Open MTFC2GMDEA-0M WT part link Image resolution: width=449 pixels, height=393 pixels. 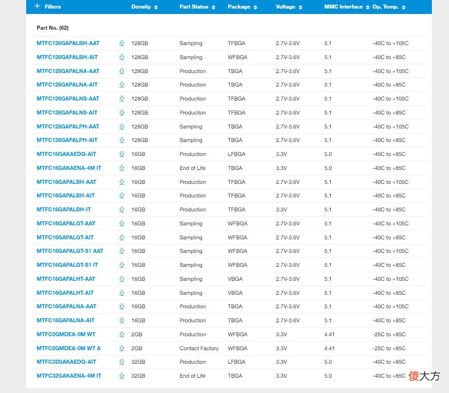[66, 334]
